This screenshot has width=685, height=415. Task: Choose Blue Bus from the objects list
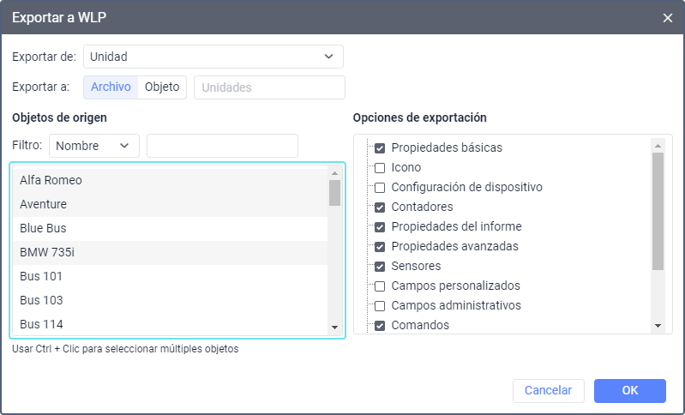point(43,229)
